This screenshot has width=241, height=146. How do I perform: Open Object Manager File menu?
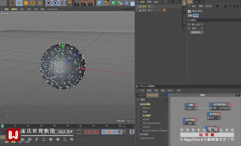coord(142,2)
